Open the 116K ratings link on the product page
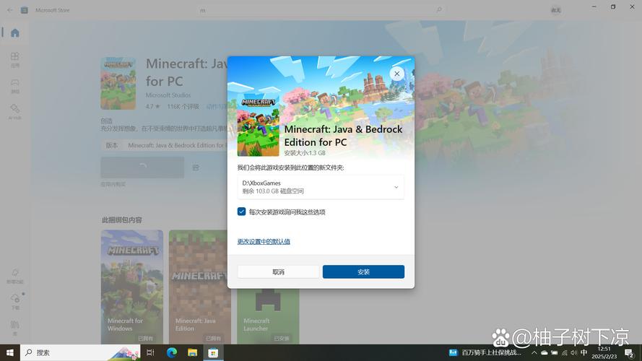This screenshot has height=361, width=642. pyautogui.click(x=183, y=106)
